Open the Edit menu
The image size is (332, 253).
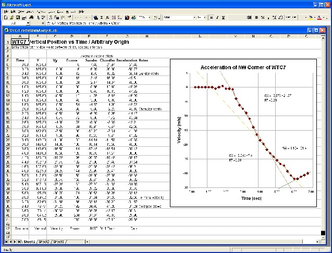point(13,11)
